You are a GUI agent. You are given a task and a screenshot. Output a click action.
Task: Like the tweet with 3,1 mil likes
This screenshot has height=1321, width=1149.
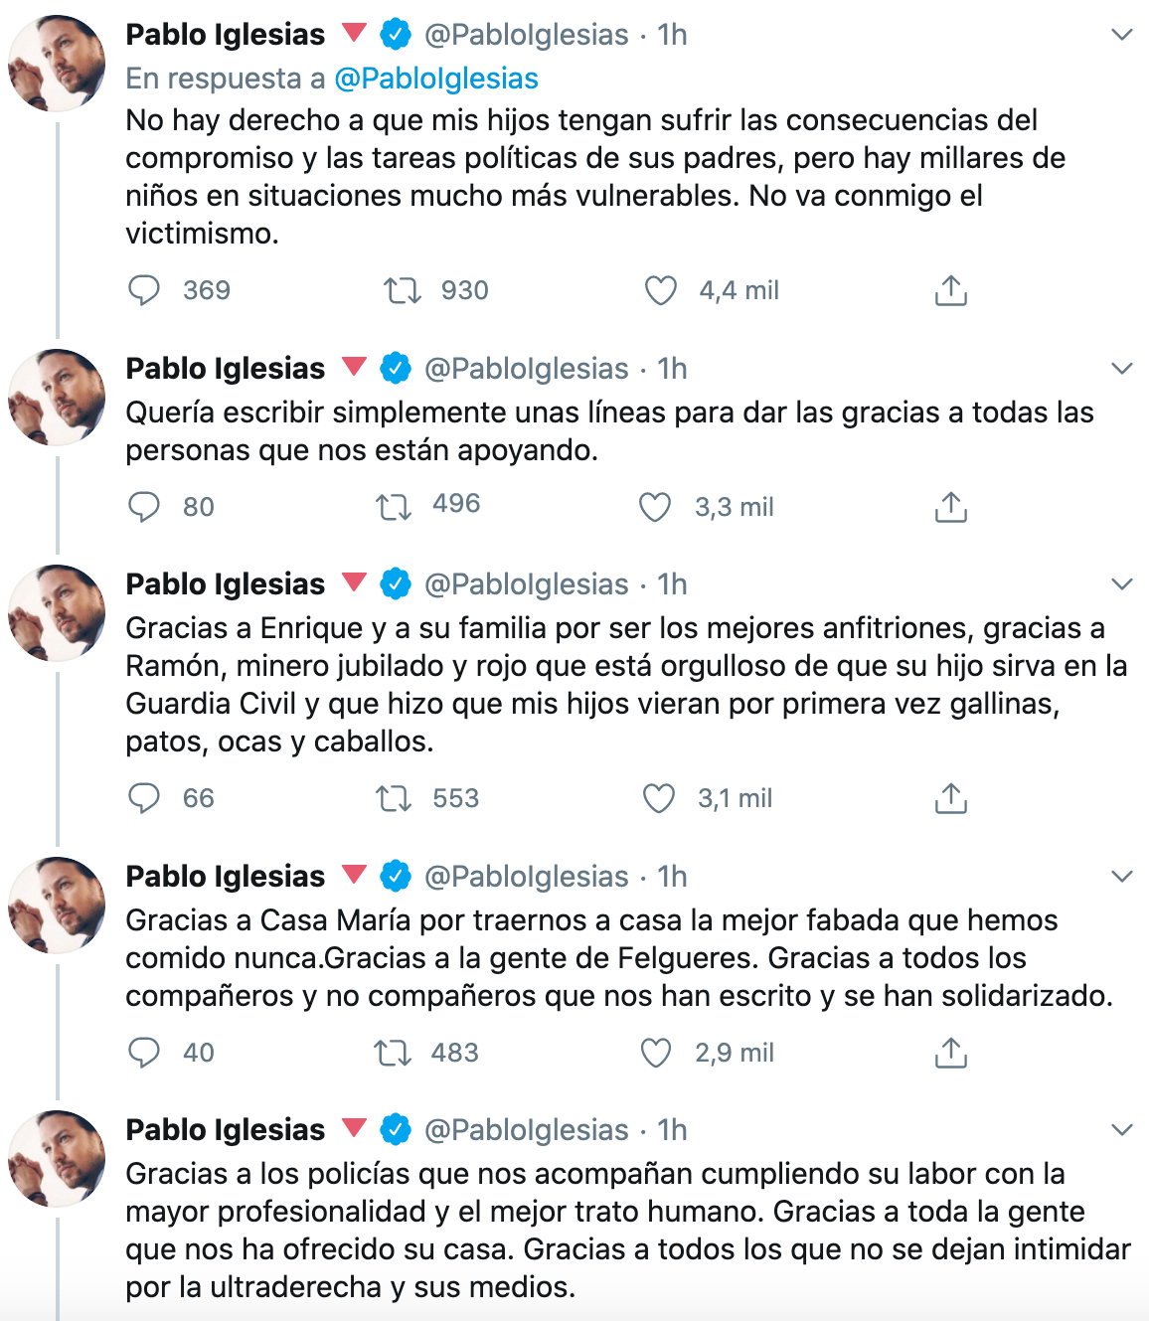(x=658, y=798)
